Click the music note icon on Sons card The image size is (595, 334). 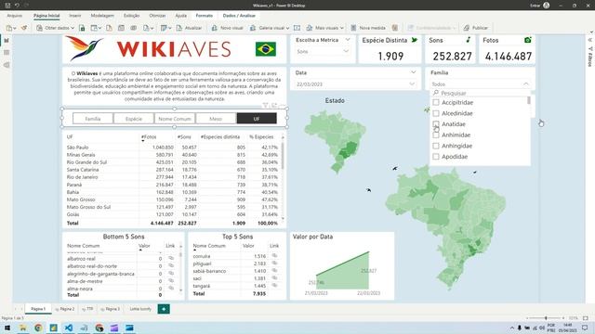[469, 39]
